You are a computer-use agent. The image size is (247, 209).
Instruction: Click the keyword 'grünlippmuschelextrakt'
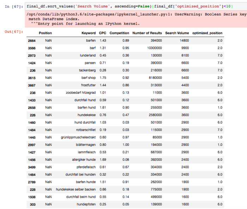[78, 137]
